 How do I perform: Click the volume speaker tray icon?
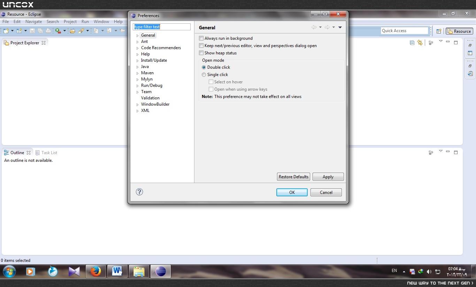pos(429,271)
